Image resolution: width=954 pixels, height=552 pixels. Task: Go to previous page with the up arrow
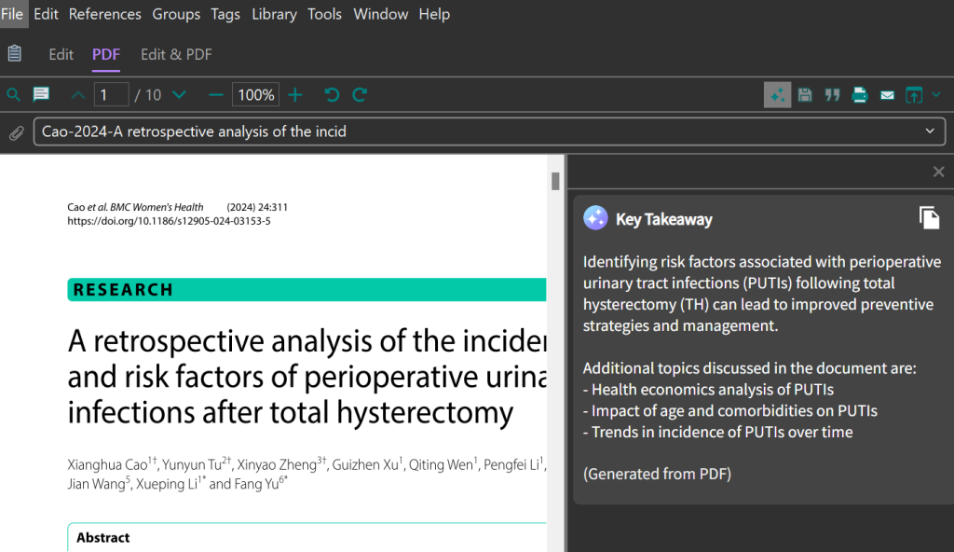(x=77, y=94)
